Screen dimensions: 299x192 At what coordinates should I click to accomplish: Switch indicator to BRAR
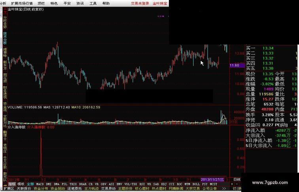click(x=83, y=184)
